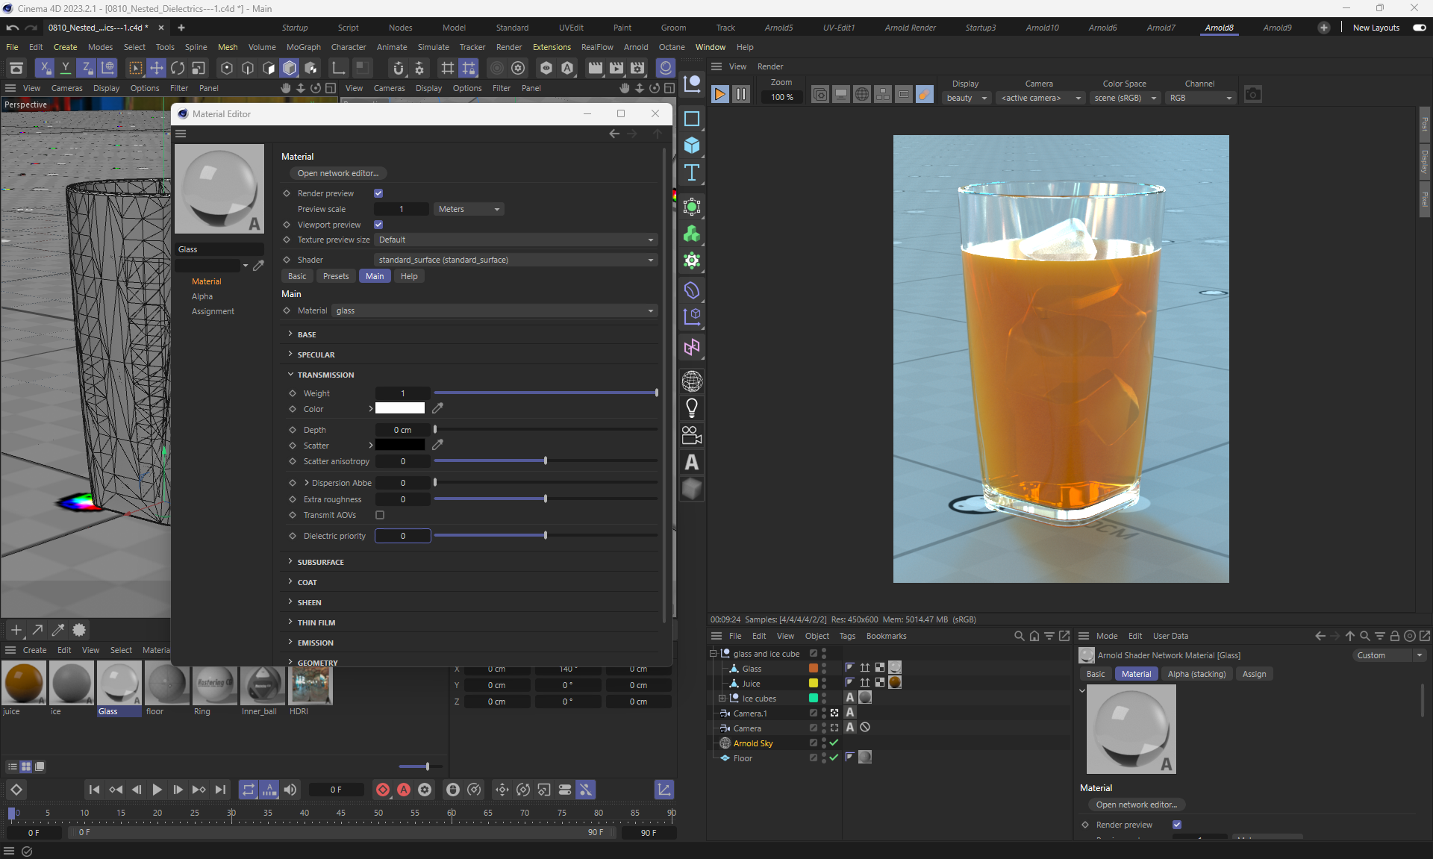The width and height of the screenshot is (1433, 859).
Task: Click the Arnold IPR play render button
Action: tap(719, 95)
